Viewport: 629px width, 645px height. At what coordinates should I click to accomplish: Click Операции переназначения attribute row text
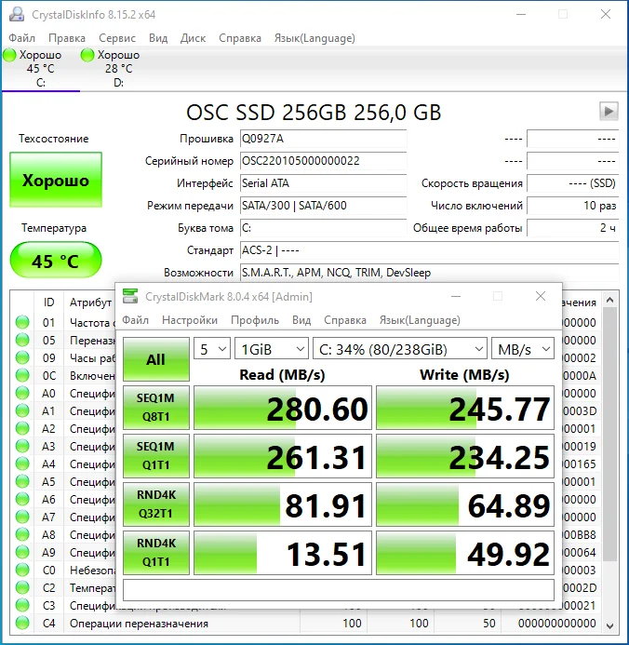click(x=139, y=624)
